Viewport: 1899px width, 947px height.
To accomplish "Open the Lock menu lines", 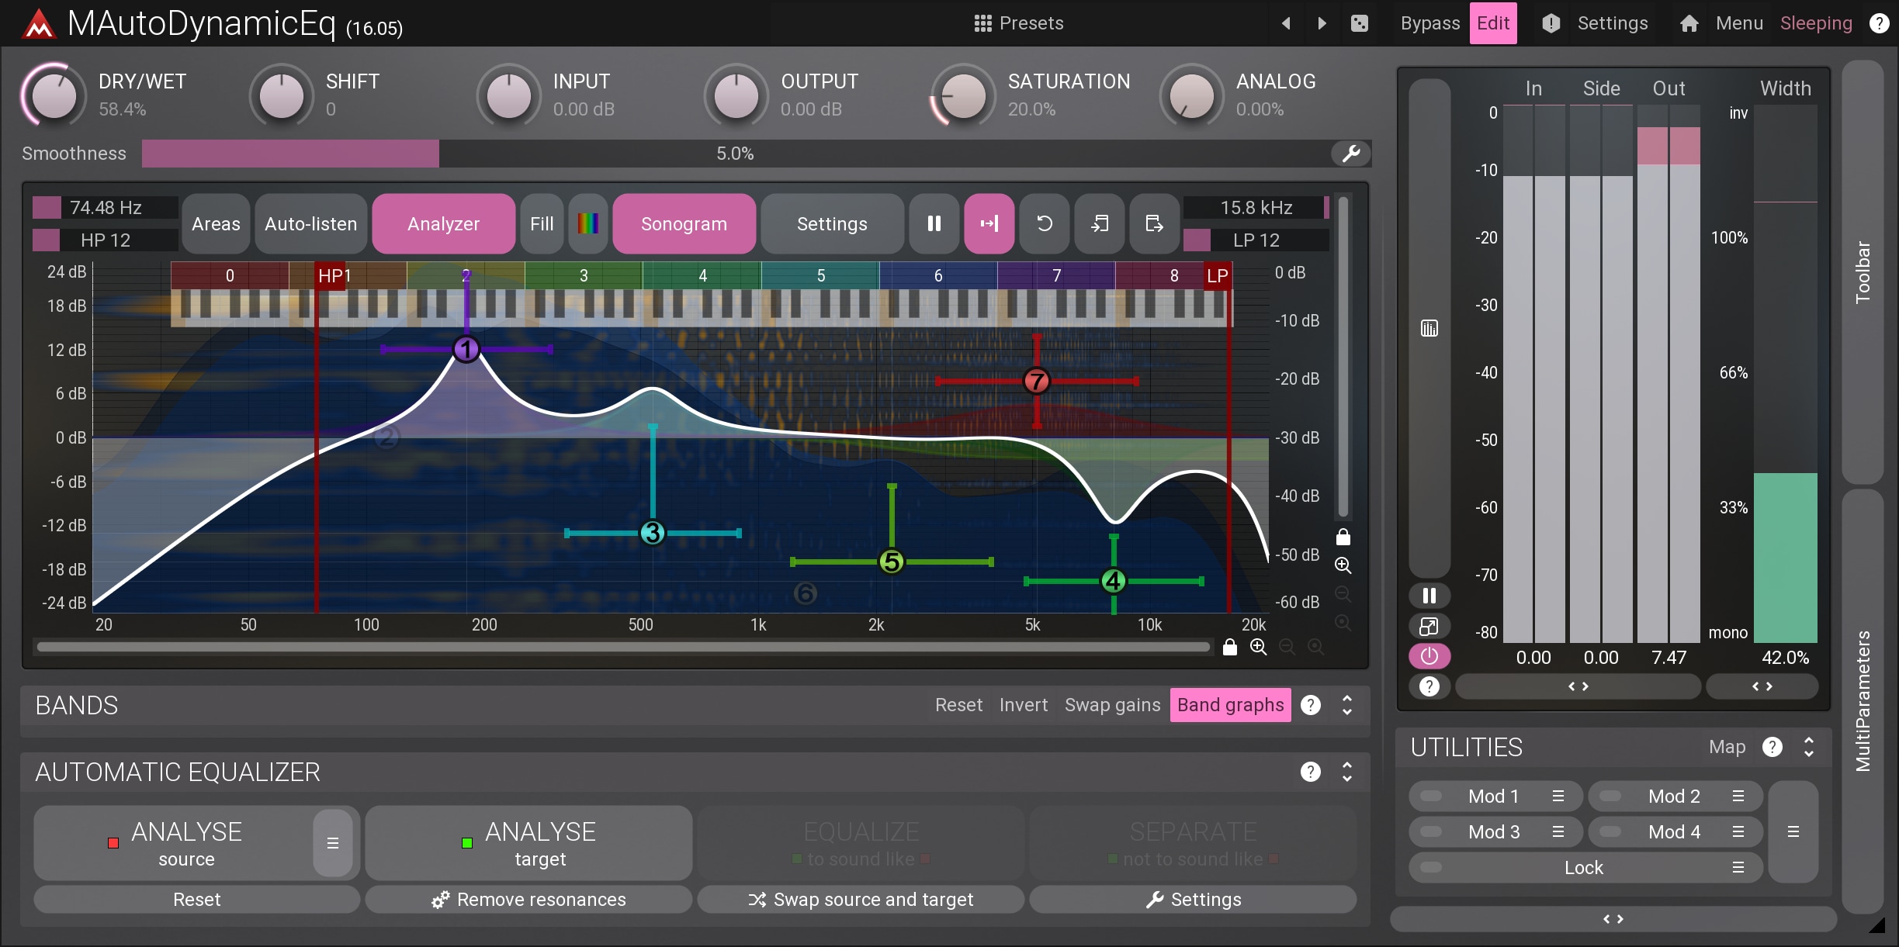I will click(1738, 868).
